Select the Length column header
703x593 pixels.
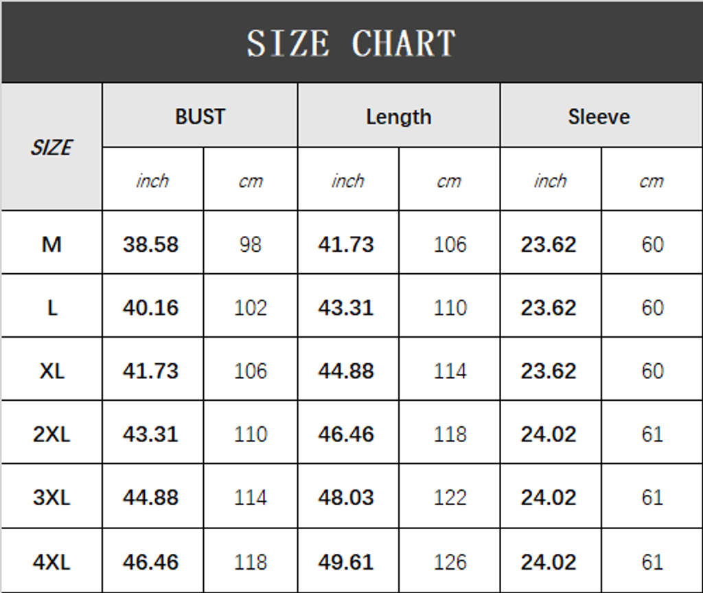click(x=398, y=117)
